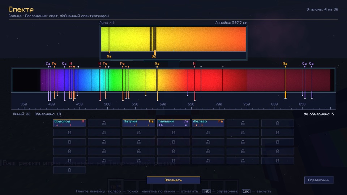Click the Опознать button
The width and height of the screenshot is (347, 195).
(173, 180)
